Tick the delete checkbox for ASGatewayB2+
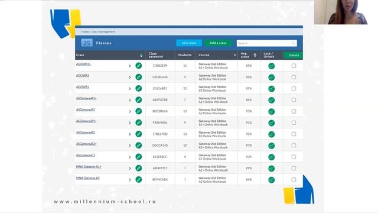Screen dimensions: 378x213 tap(294, 146)
